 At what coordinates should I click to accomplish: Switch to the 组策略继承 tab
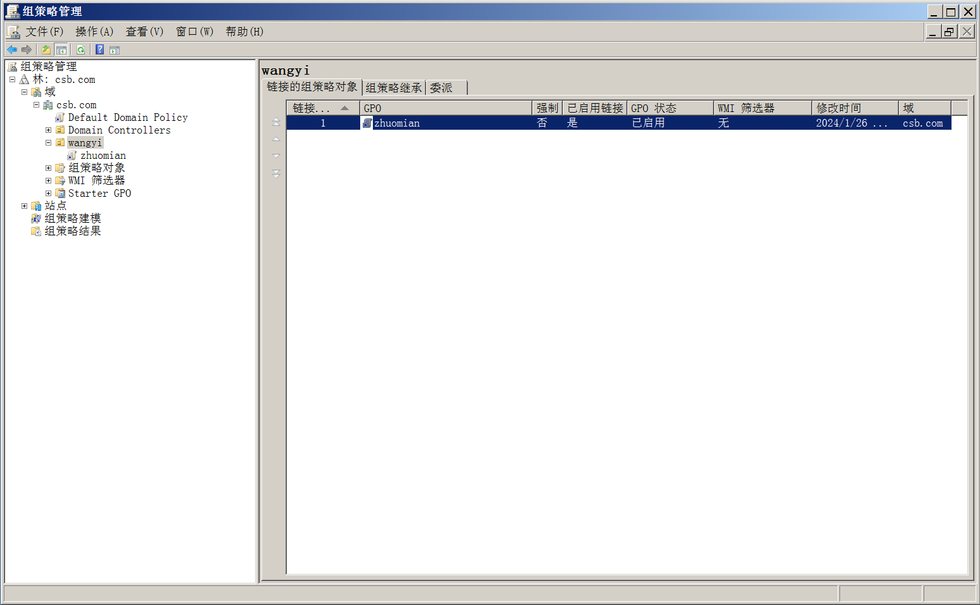pyautogui.click(x=394, y=88)
